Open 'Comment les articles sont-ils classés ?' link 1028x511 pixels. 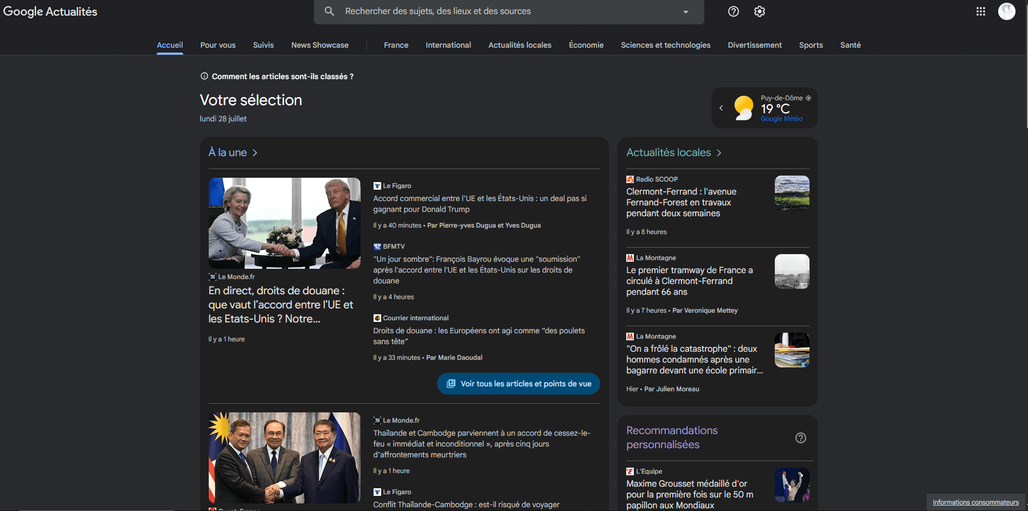(282, 76)
